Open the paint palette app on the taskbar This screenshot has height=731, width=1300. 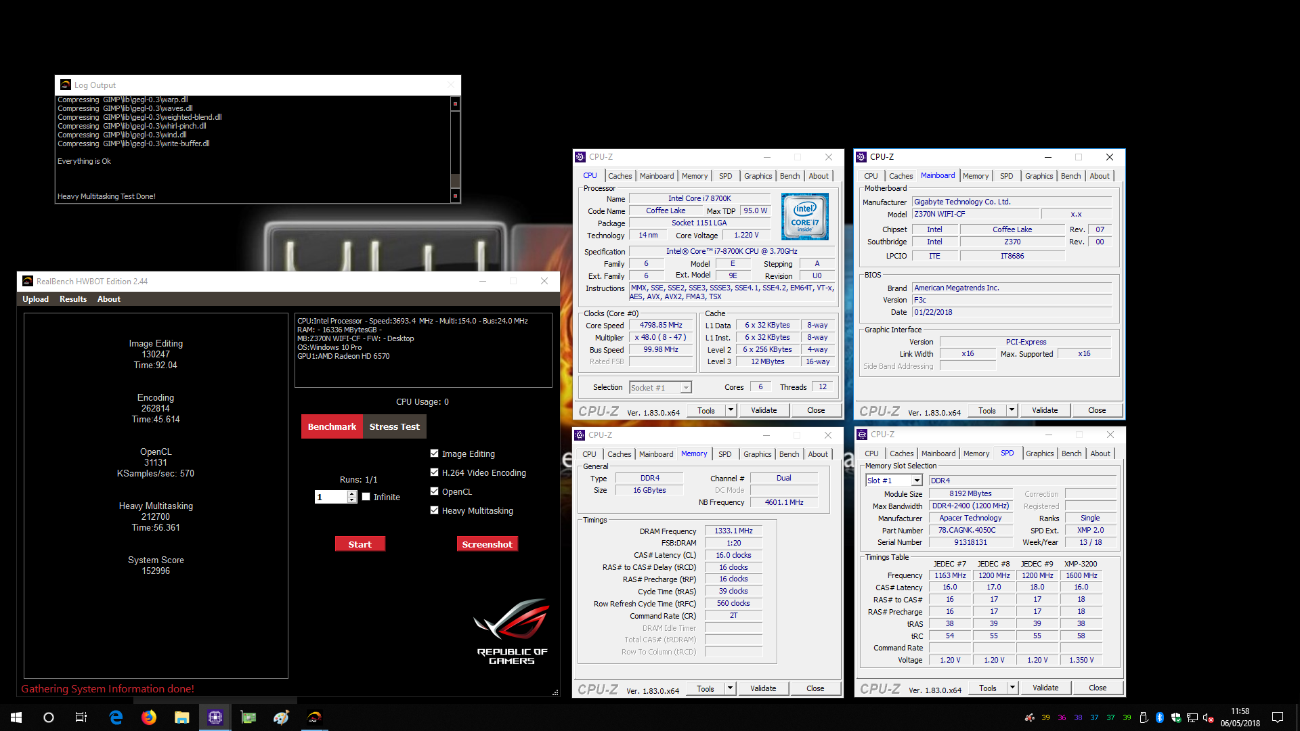coord(281,717)
